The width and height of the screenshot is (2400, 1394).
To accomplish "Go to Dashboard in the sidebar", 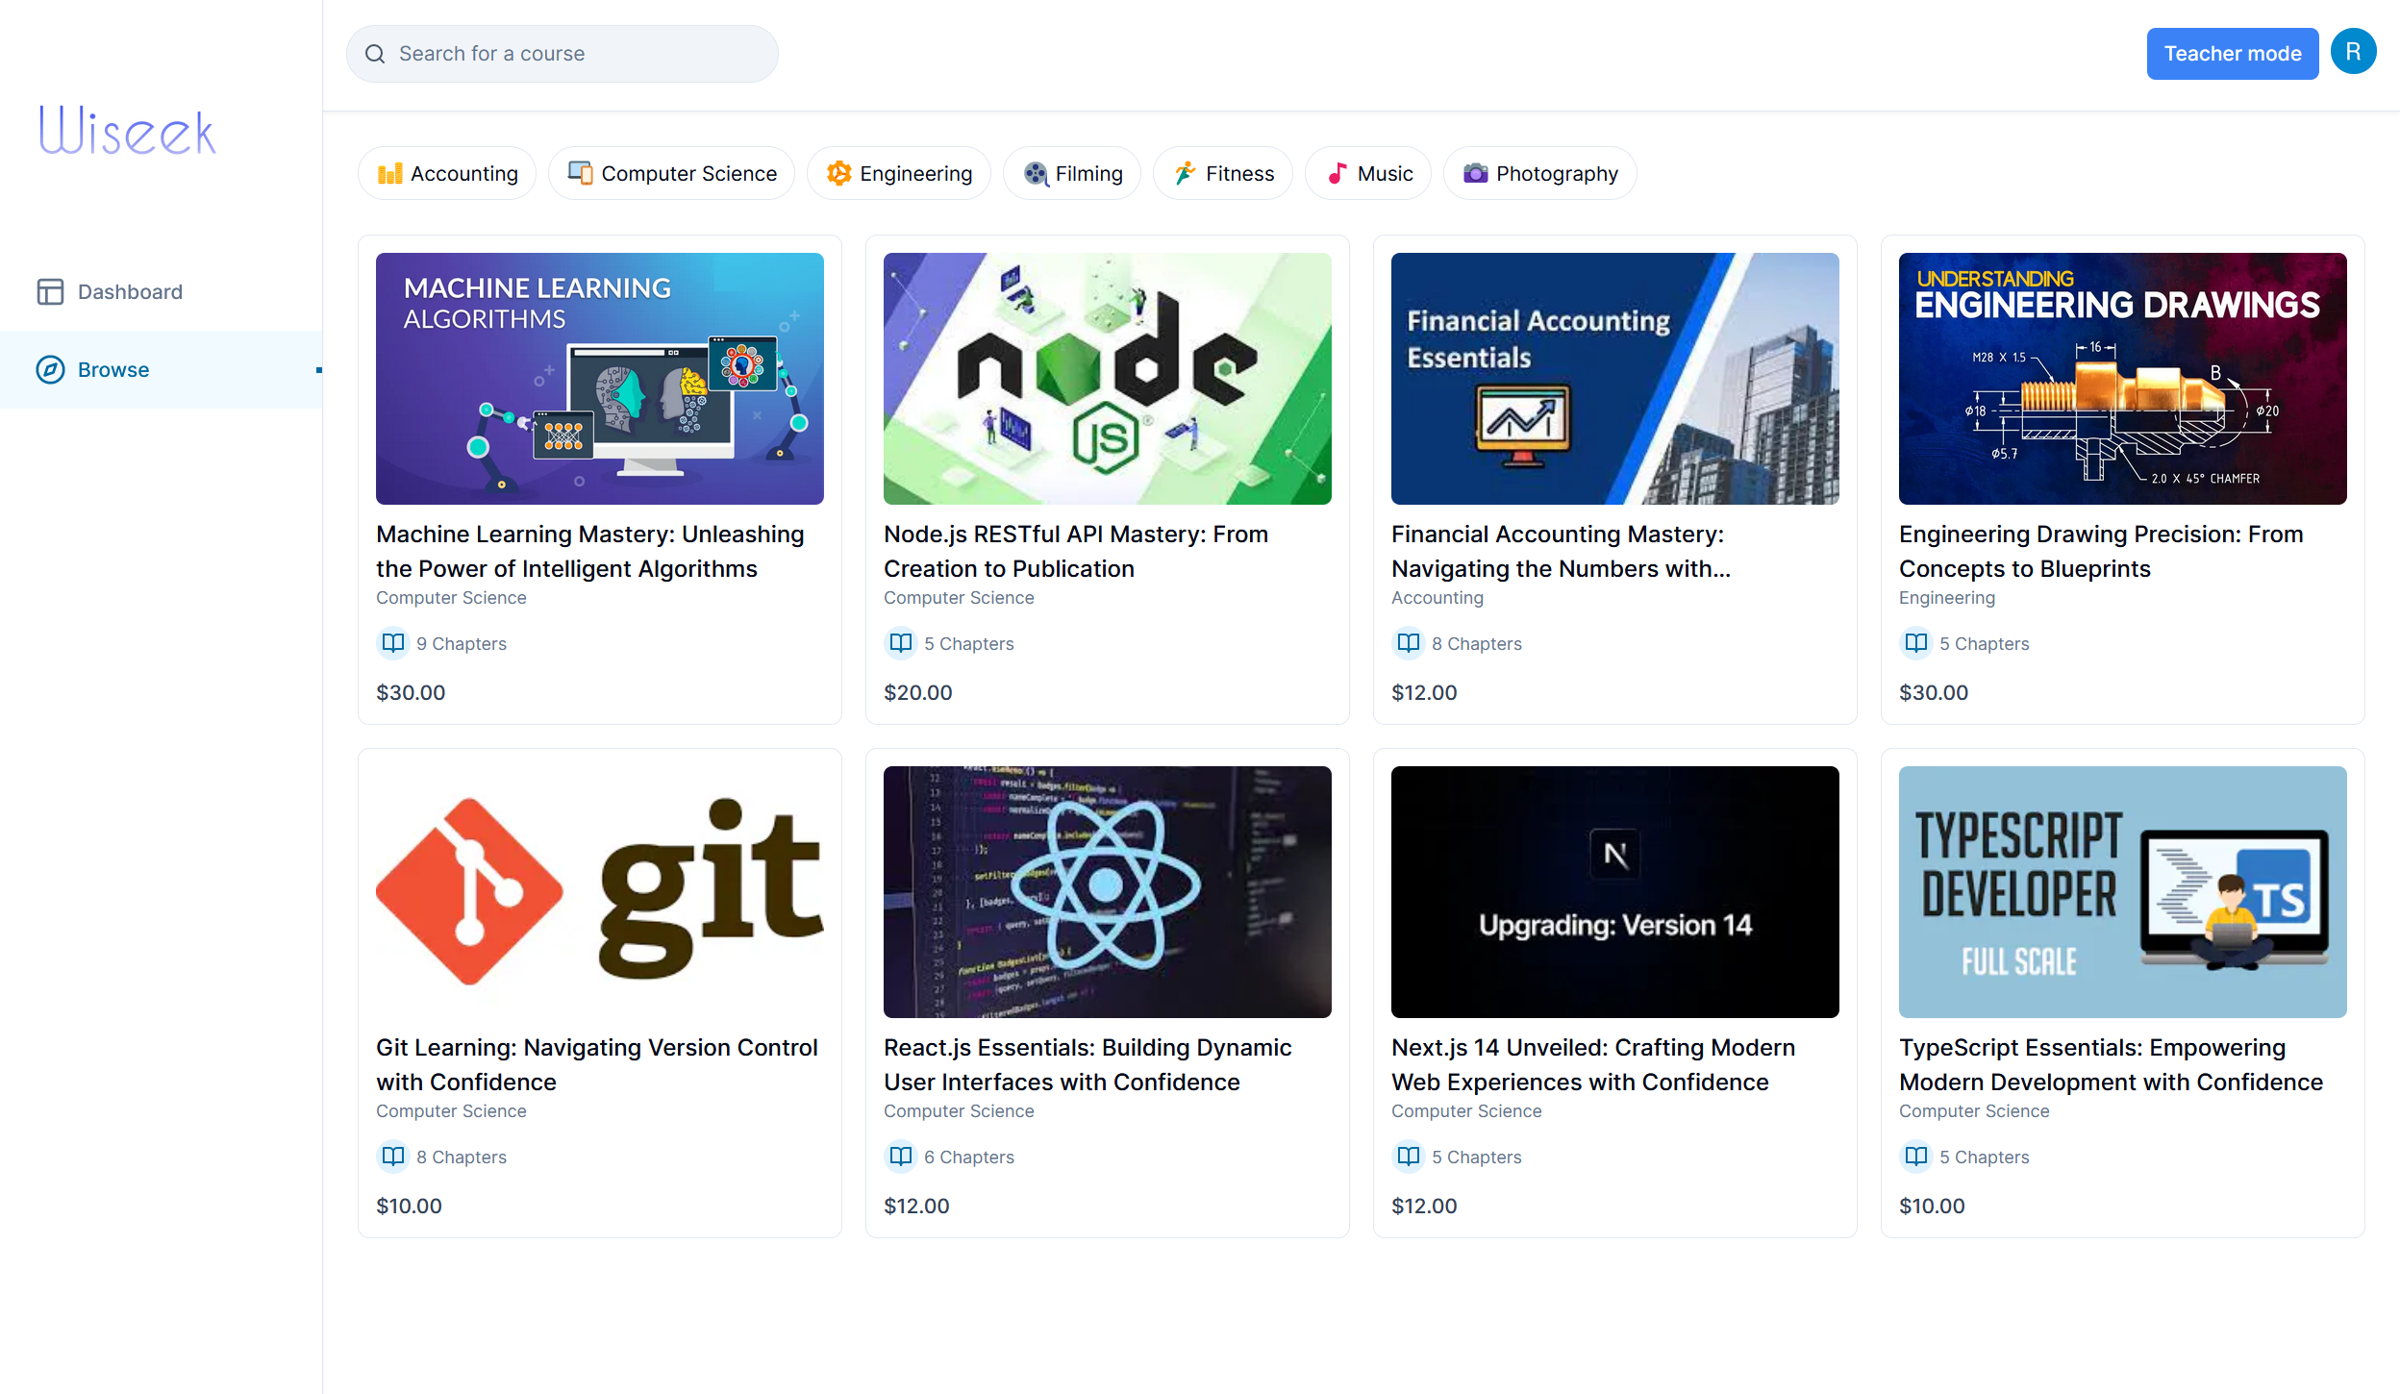I will 130,291.
